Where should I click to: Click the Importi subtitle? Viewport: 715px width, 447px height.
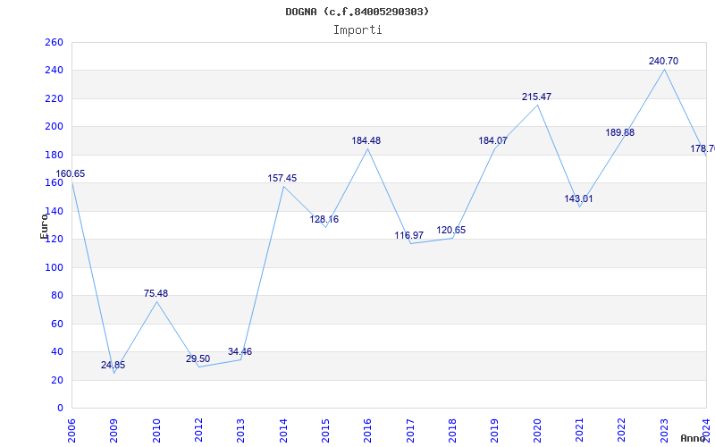coord(357,30)
